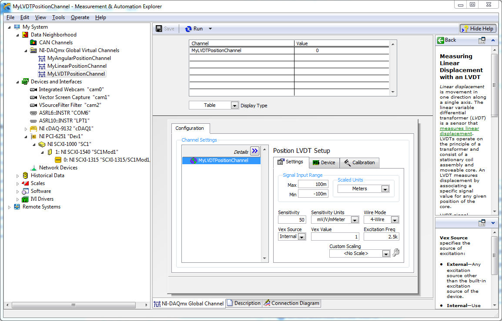Go Back in the help pane

tap(447, 40)
